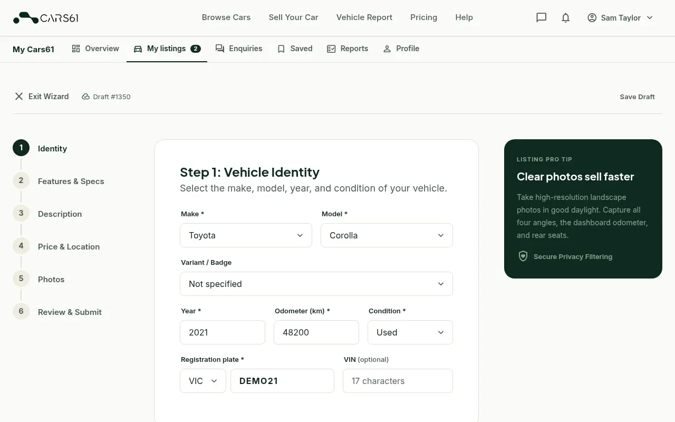
Task: Click the Enquiries speech bubbles icon
Action: click(220, 49)
